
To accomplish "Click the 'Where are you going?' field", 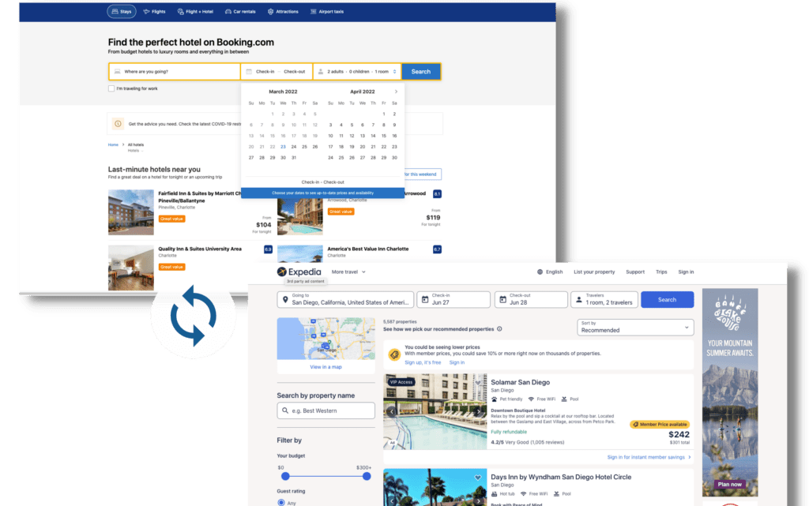I will (175, 72).
